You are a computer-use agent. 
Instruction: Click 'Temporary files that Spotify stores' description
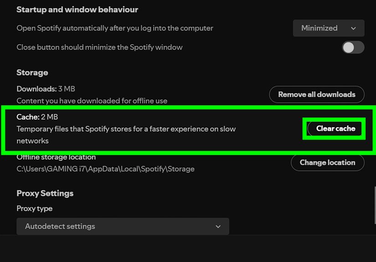click(x=126, y=135)
